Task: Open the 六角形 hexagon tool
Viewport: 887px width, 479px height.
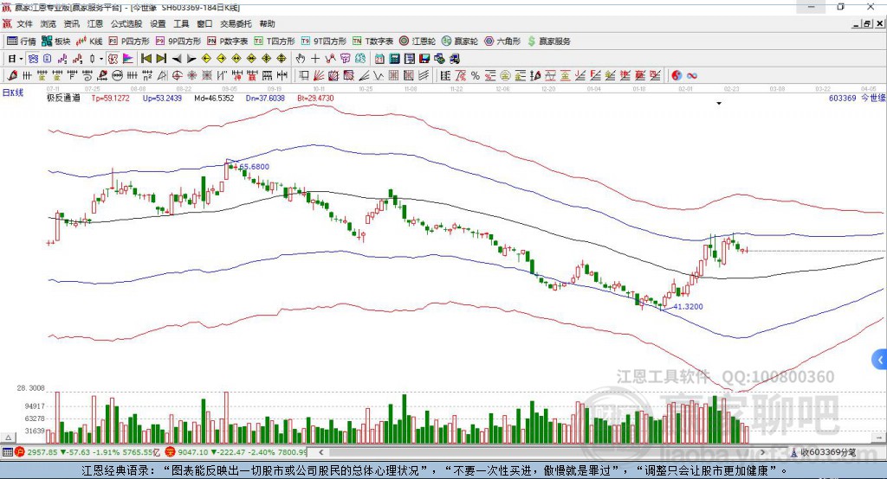Action: point(502,42)
